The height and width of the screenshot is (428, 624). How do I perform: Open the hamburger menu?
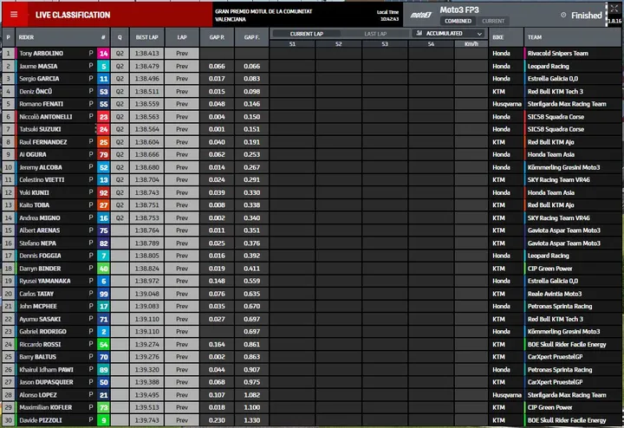click(x=14, y=15)
